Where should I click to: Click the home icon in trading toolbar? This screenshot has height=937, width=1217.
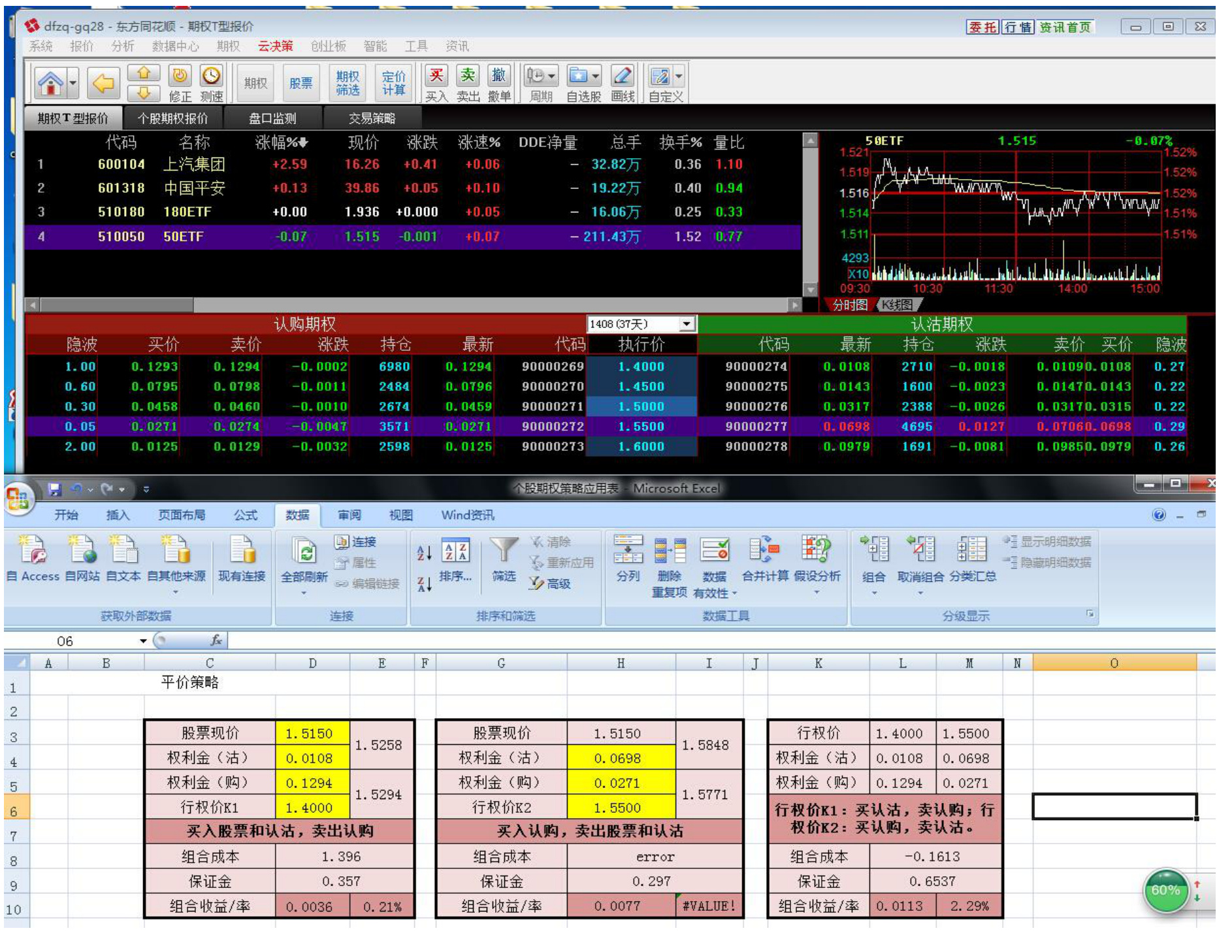(x=50, y=83)
